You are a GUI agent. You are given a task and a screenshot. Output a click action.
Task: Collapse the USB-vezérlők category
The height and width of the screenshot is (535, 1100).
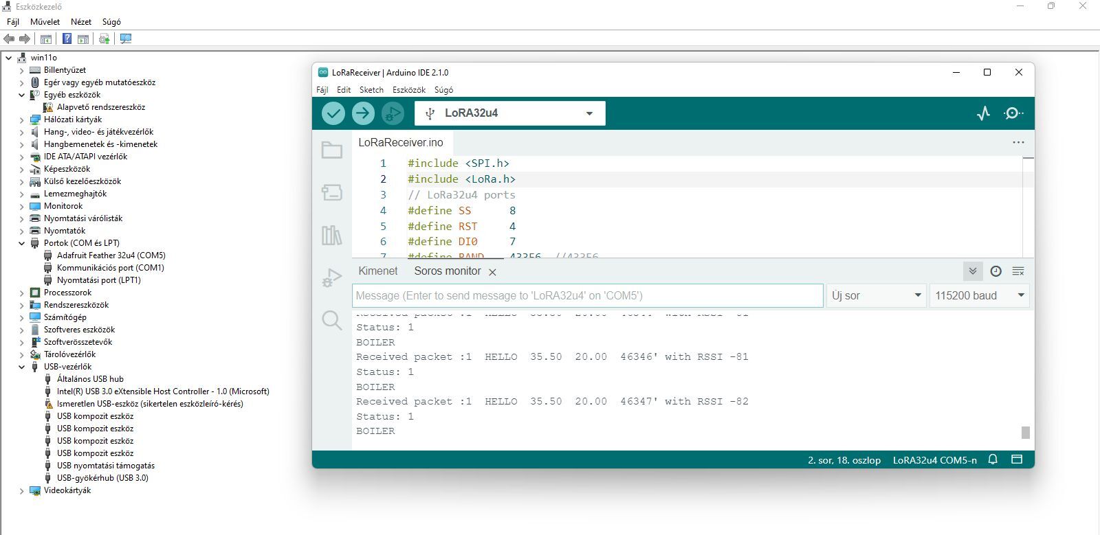(21, 367)
